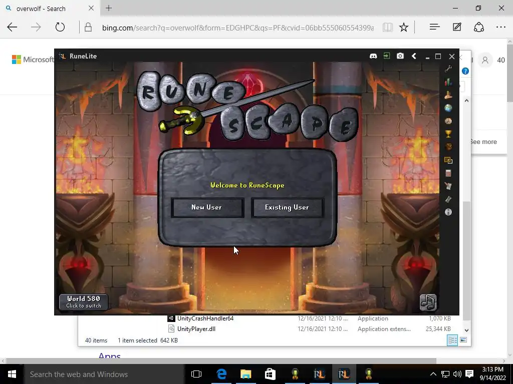Click the Discord icon in RuneLite title bar
Screen dimensions: 513x384
pos(373,56)
